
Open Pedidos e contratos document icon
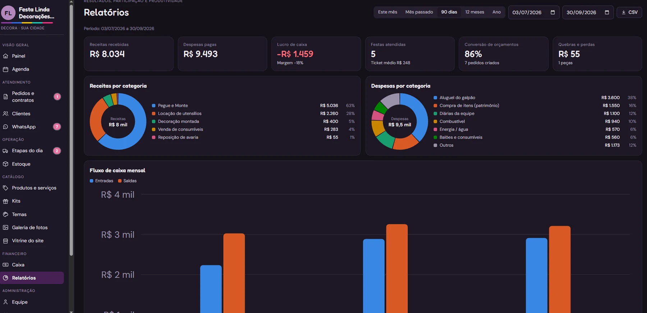tap(5, 97)
